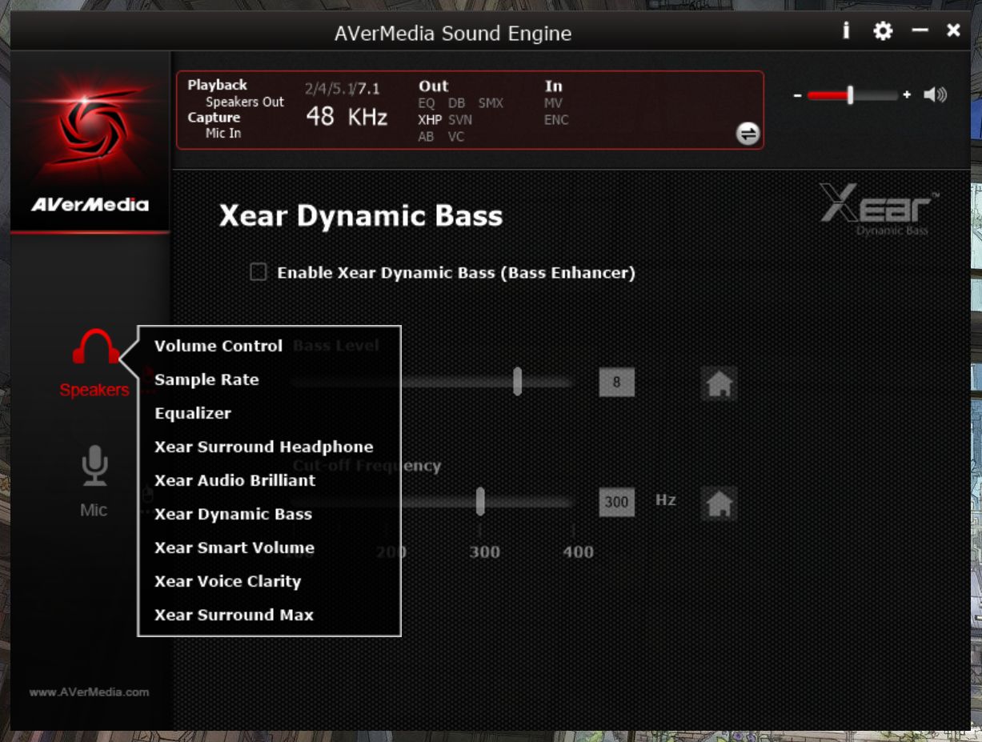
Task: Select Equalizer in the Speakers menu
Action: click(193, 413)
